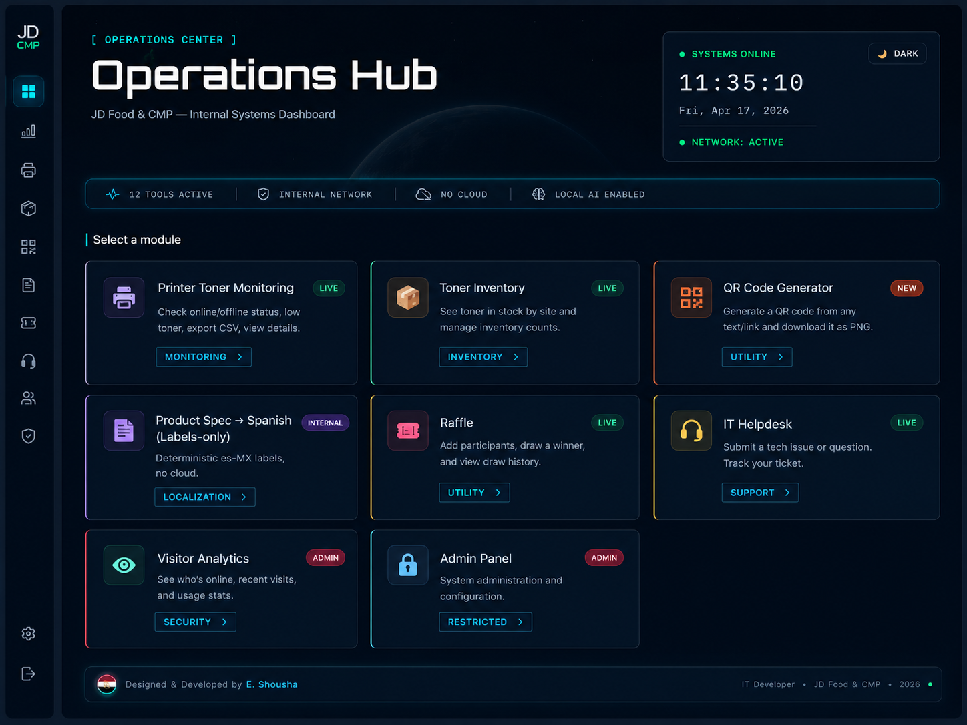Viewport: 967px width, 725px height.
Task: Click the ADMIN badge on Admin Panel
Action: point(604,558)
